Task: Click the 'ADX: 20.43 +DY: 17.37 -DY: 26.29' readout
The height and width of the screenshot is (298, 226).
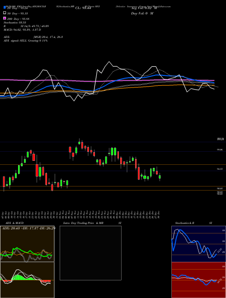Action: [28, 228]
